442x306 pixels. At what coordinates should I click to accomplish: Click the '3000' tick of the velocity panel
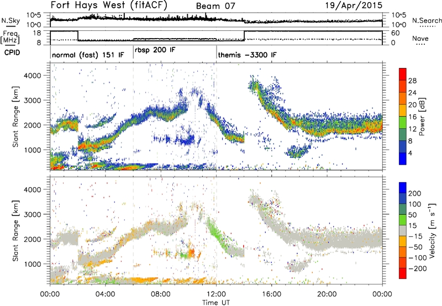[x=32, y=214]
